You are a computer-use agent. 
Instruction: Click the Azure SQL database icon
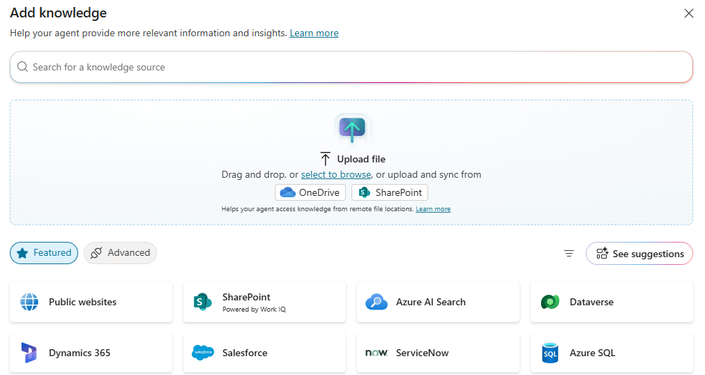pos(550,353)
